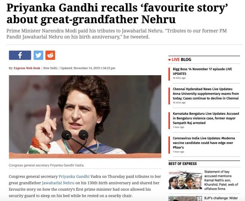
Task: Click the main Priyanka Gandhi article photo
Action: tap(85, 117)
